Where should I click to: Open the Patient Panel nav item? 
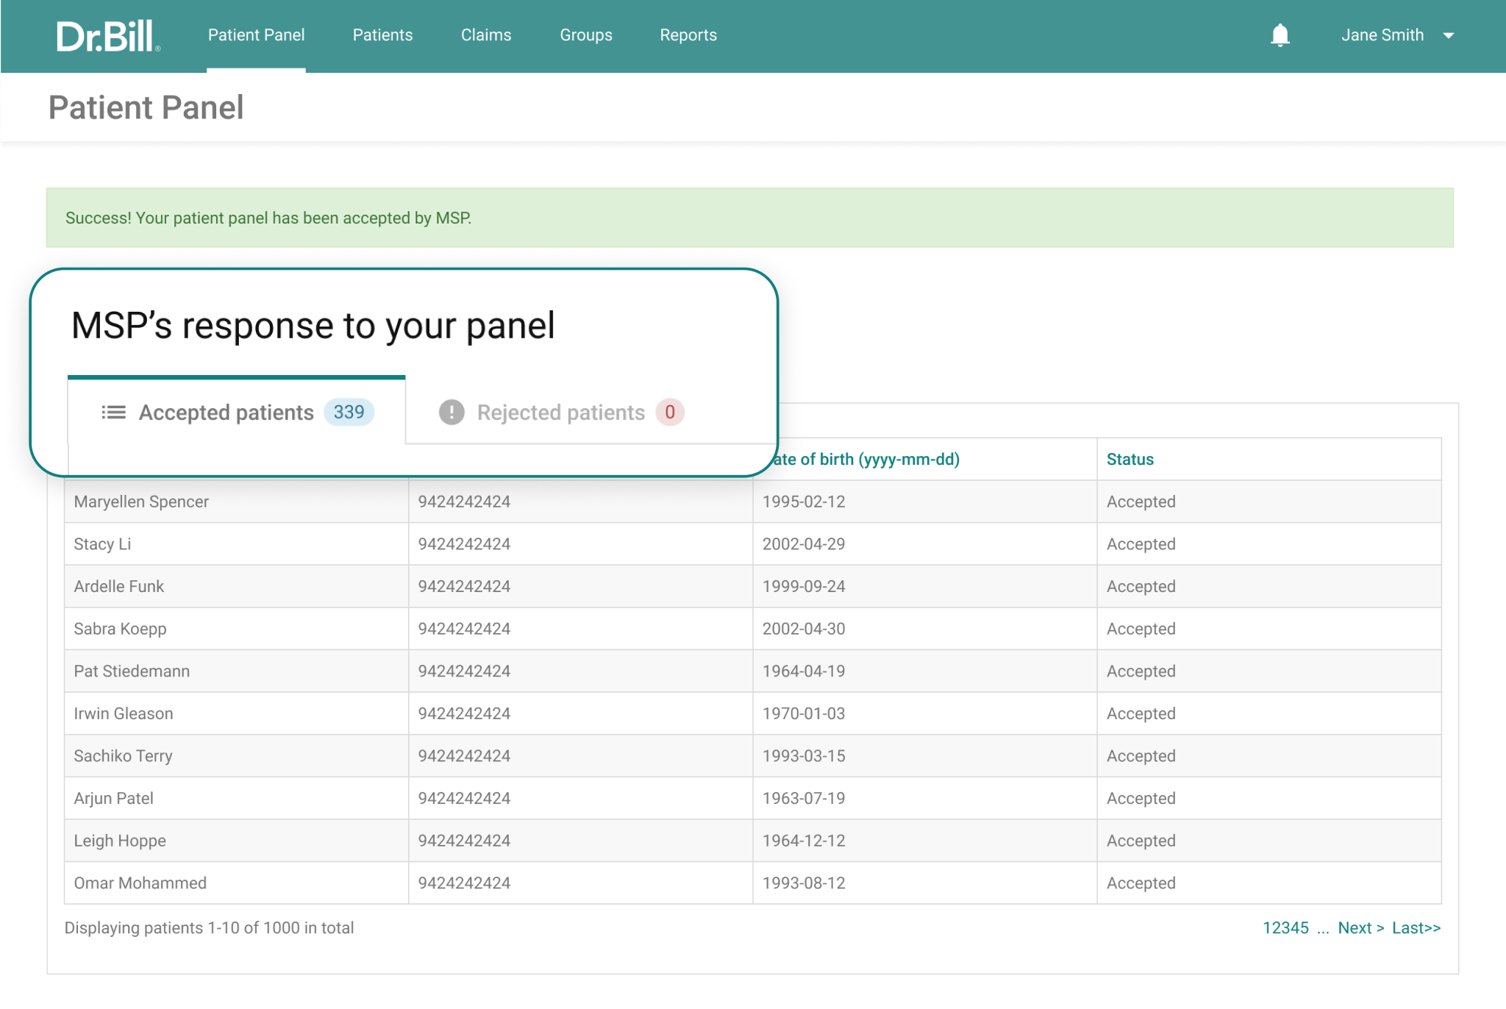click(x=256, y=35)
